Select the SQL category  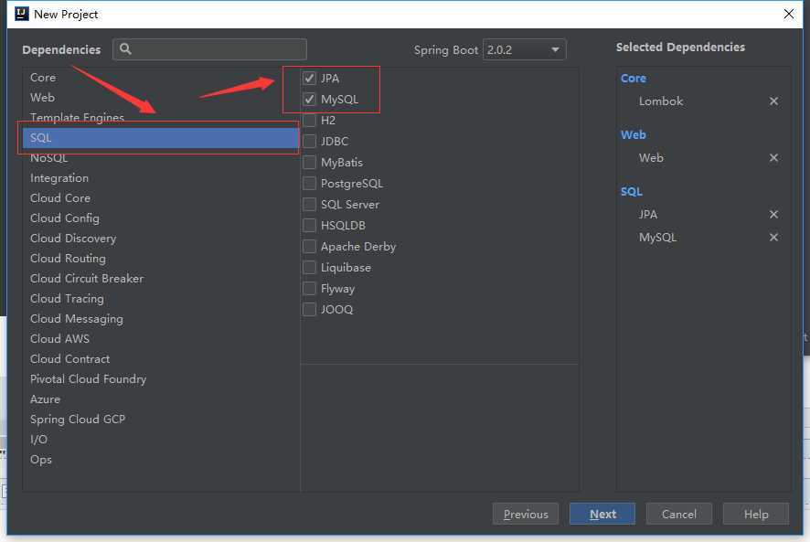[161, 138]
